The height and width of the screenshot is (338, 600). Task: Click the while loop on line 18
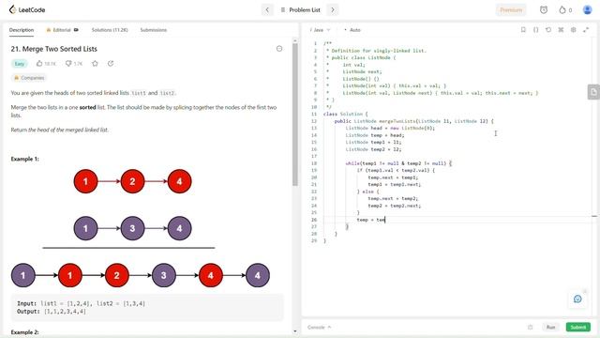[397, 163]
